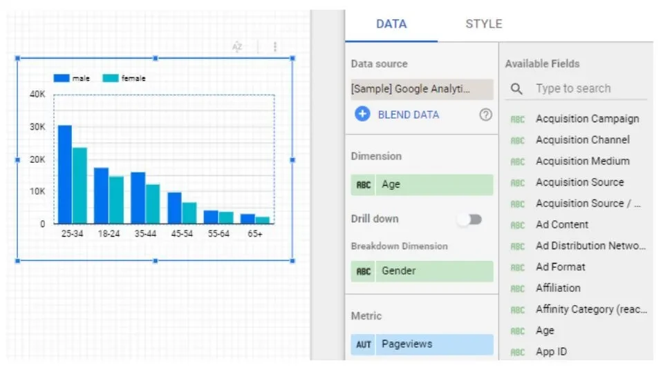663x372 pixels.
Task: Select Affiliation field
Action: 558,288
